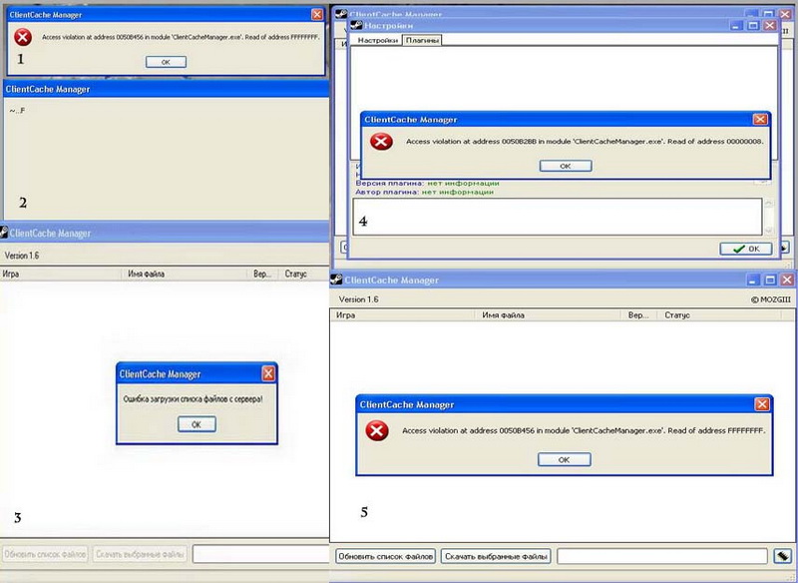This screenshot has height=583, width=798.
Task: Sort by 'Имя файла' column in panel 5
Action: pos(504,314)
